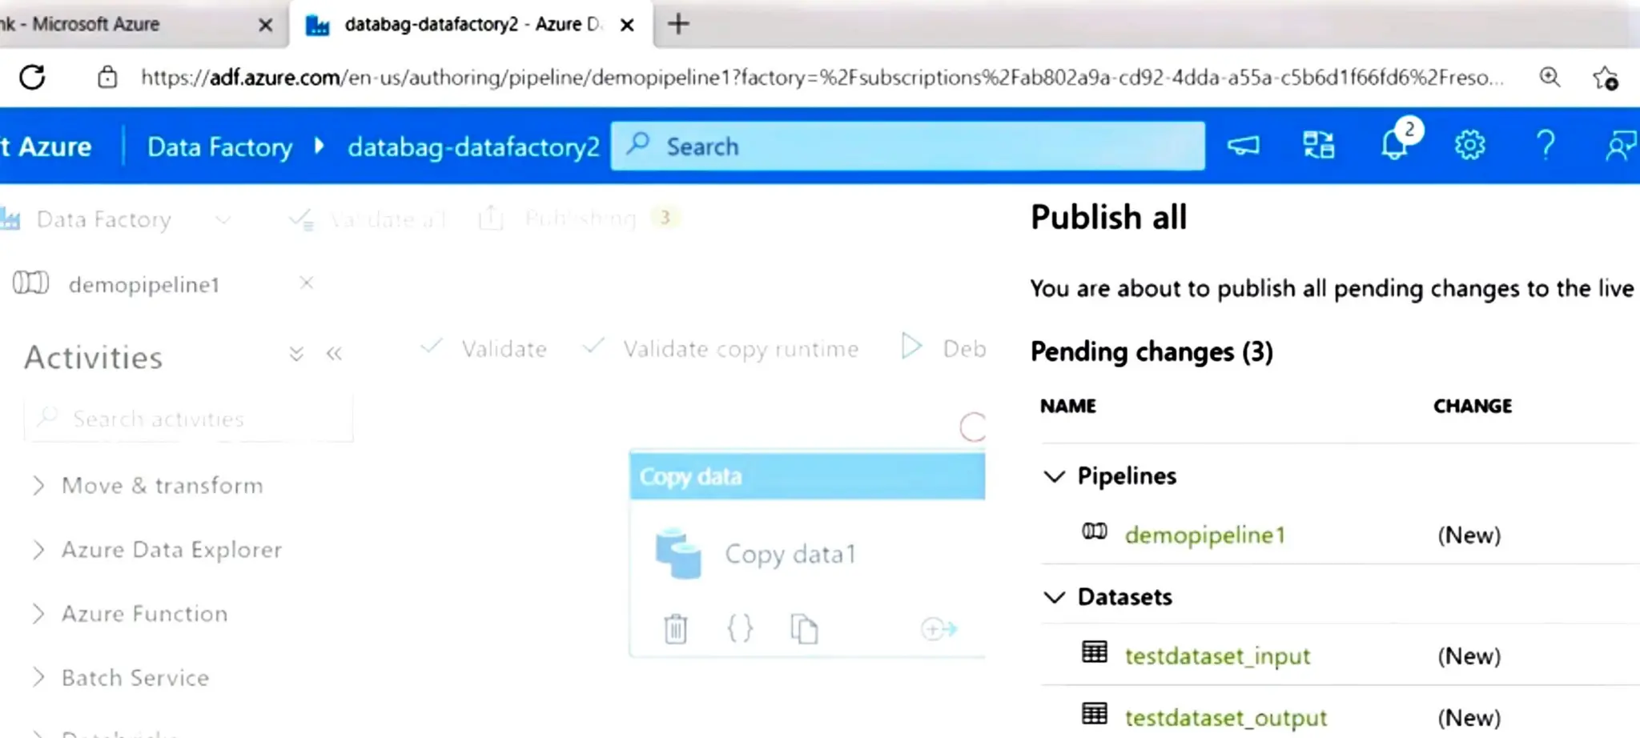The height and width of the screenshot is (738, 1640).
Task: Click the Validate all toolbar button
Action: point(368,219)
